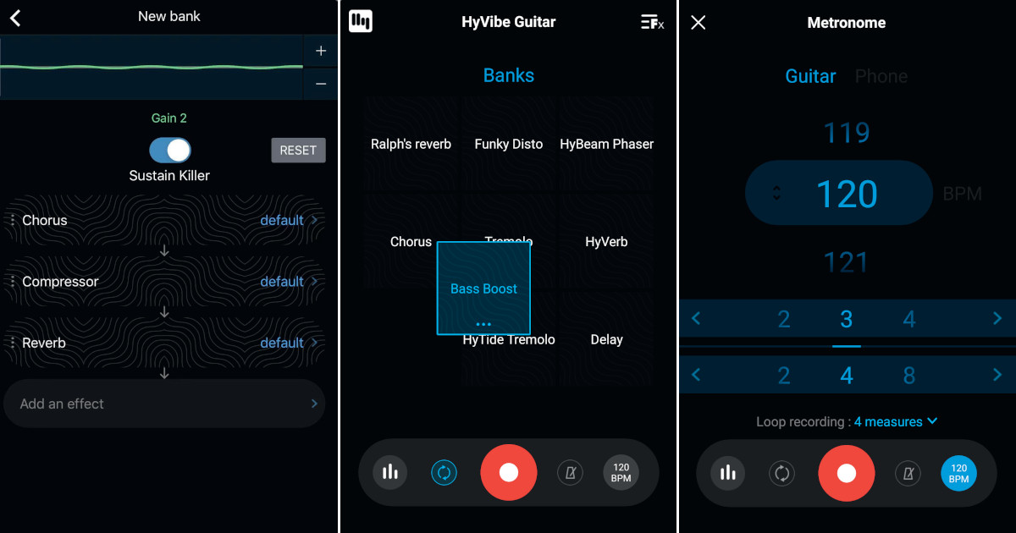Click the RESET button
This screenshot has width=1016, height=533.
(298, 151)
